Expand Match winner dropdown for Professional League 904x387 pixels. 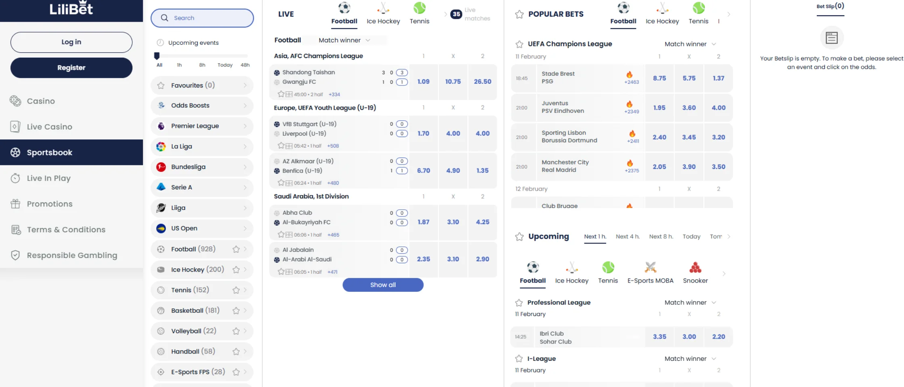click(690, 302)
